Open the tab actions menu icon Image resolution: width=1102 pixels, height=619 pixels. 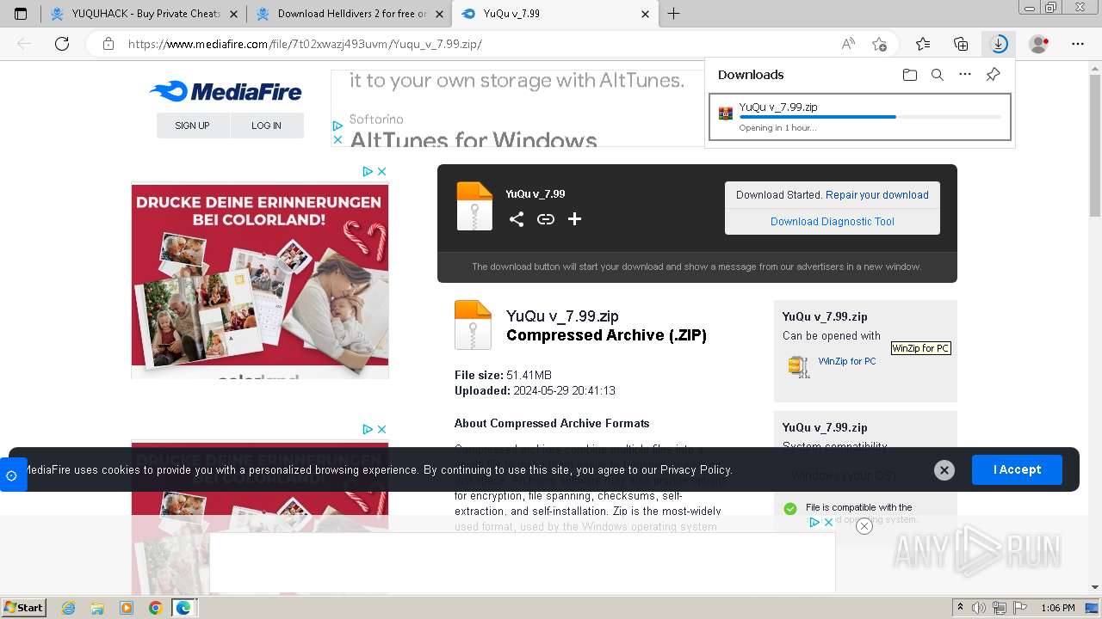pos(21,14)
